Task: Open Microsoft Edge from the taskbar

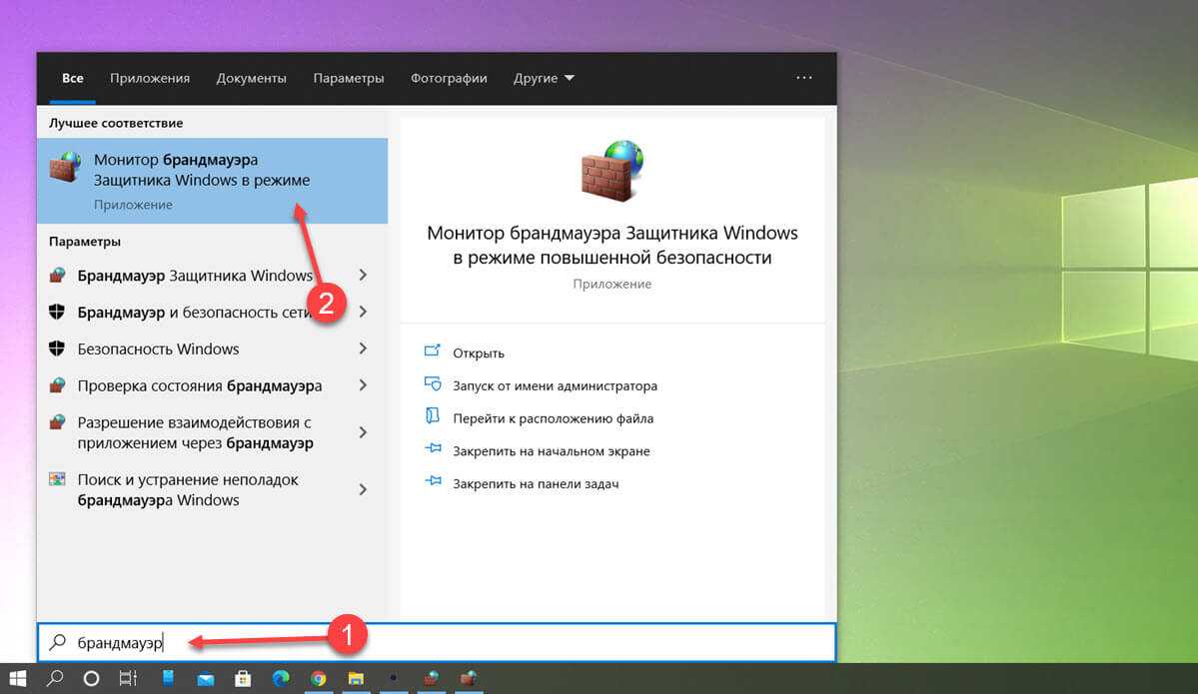Action: point(280,678)
